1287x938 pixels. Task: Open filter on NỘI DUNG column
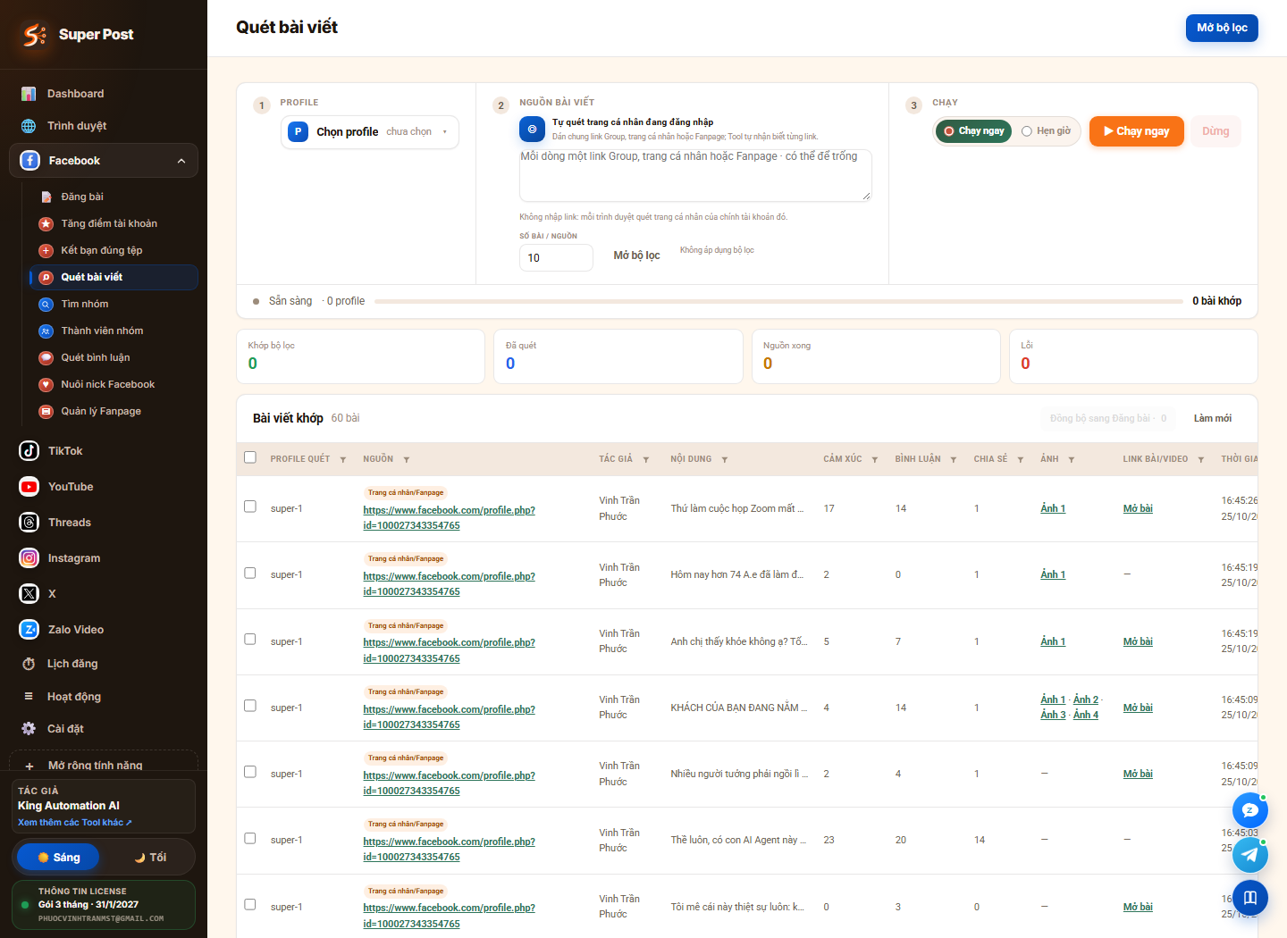pos(725,459)
